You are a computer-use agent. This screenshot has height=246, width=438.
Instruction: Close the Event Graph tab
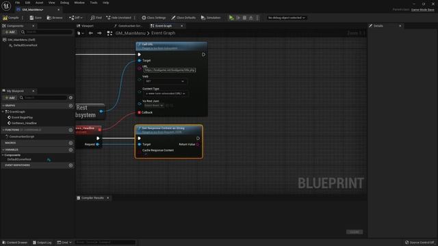(182, 26)
